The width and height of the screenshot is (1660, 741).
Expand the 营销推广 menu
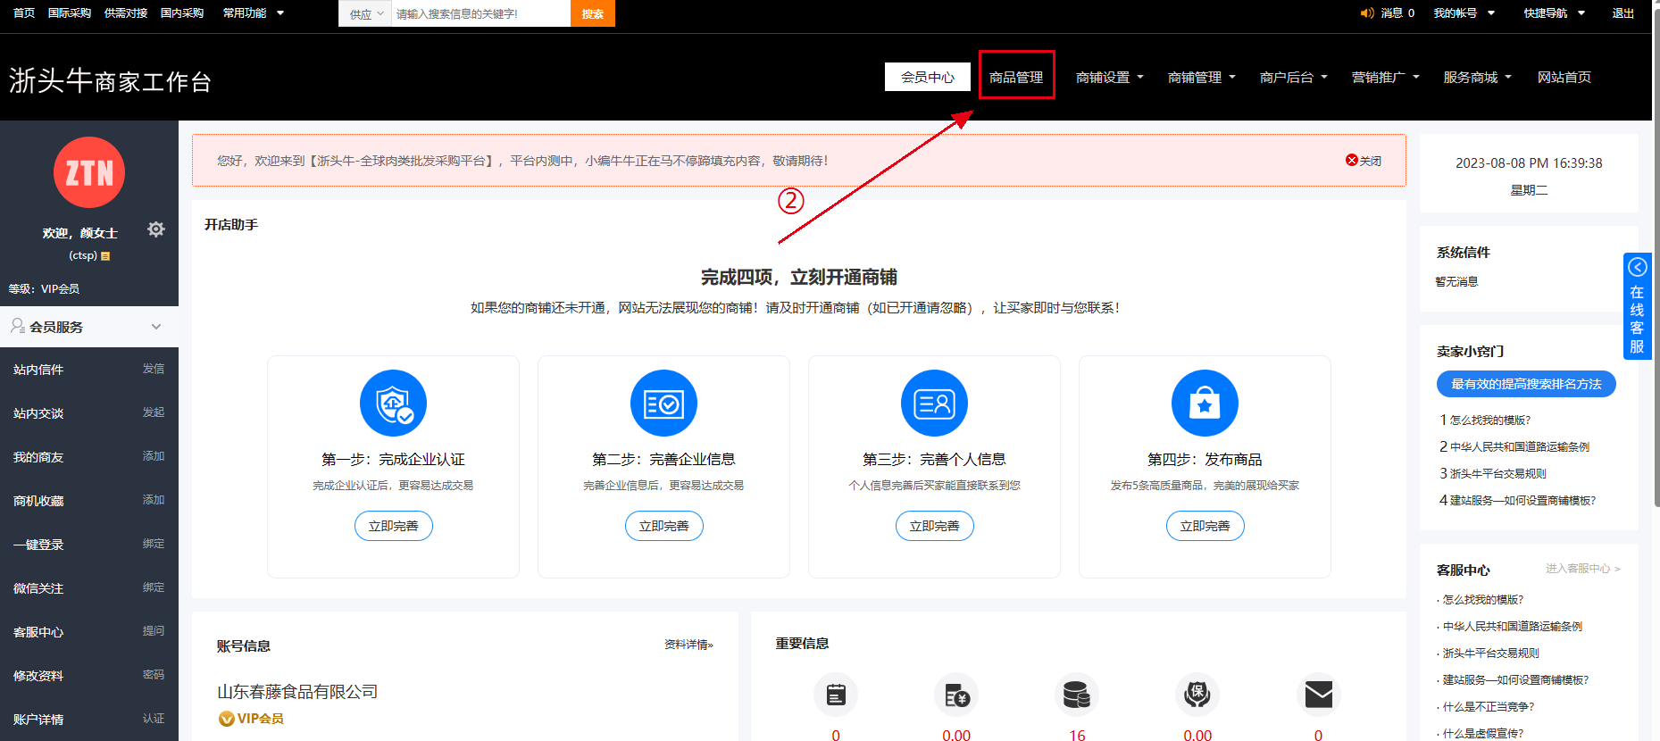pyautogui.click(x=1385, y=78)
